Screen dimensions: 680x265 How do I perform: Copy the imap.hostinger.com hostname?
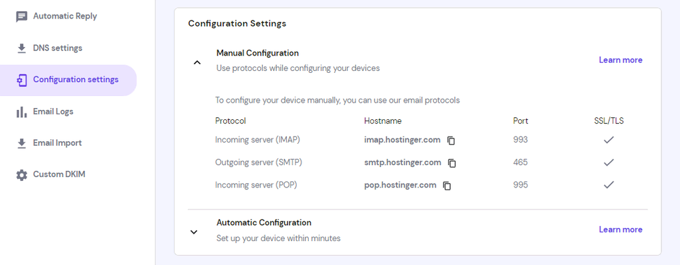tap(452, 140)
